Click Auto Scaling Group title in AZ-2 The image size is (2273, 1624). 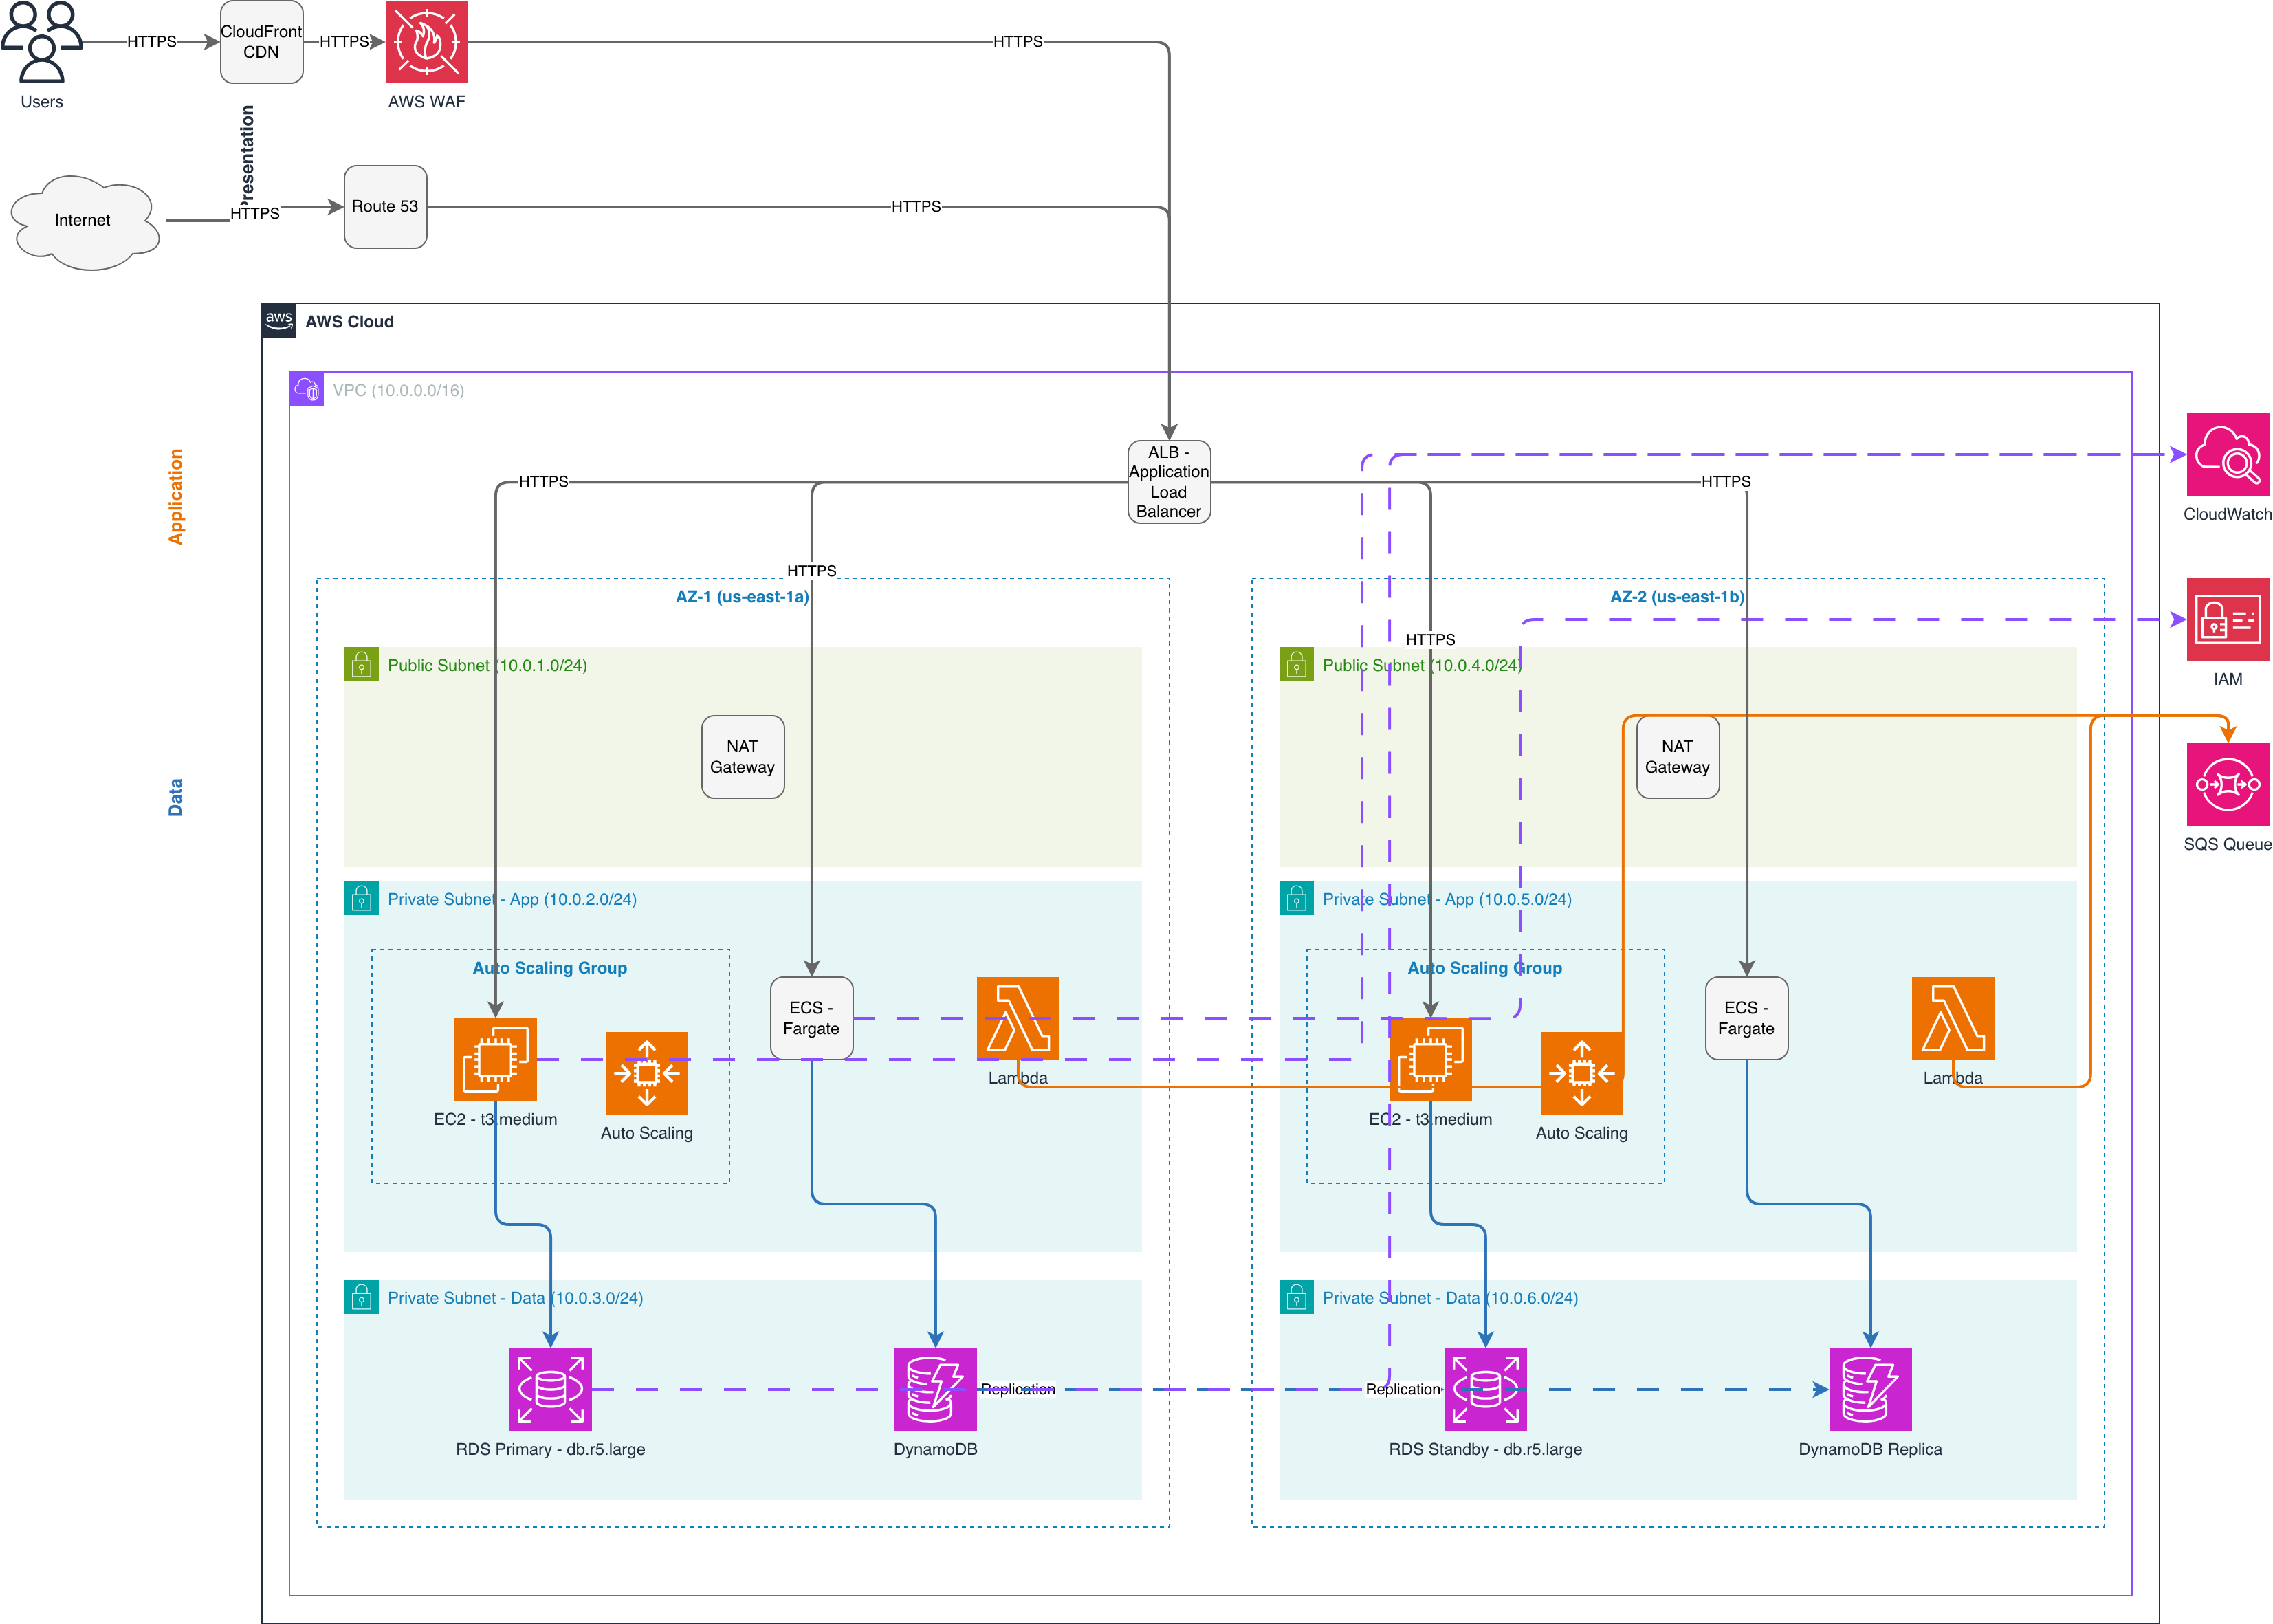tap(1485, 968)
